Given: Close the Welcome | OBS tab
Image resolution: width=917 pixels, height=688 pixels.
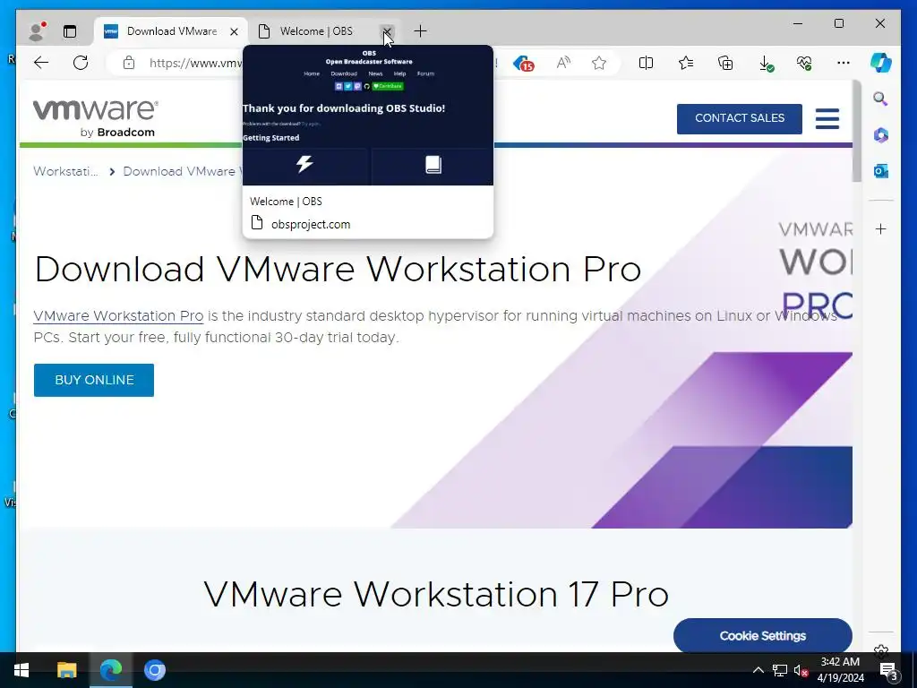Looking at the screenshot, I should coord(387,31).
